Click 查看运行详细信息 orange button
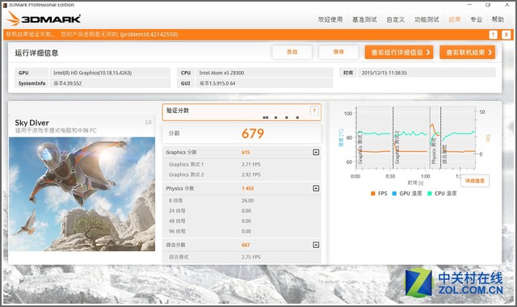 click(399, 52)
